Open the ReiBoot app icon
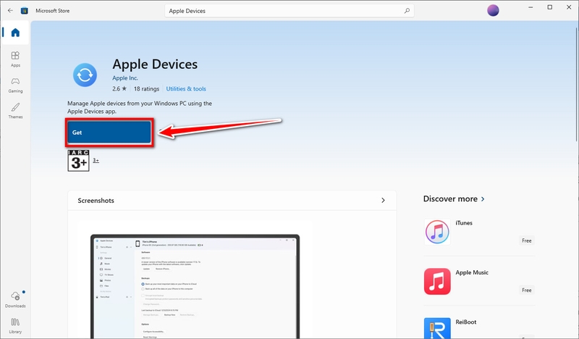 [x=437, y=328]
